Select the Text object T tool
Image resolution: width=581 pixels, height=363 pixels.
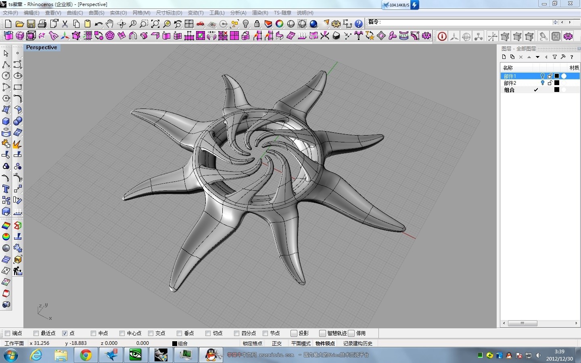click(x=6, y=189)
